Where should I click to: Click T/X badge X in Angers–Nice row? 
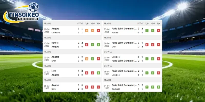click(98, 87)
